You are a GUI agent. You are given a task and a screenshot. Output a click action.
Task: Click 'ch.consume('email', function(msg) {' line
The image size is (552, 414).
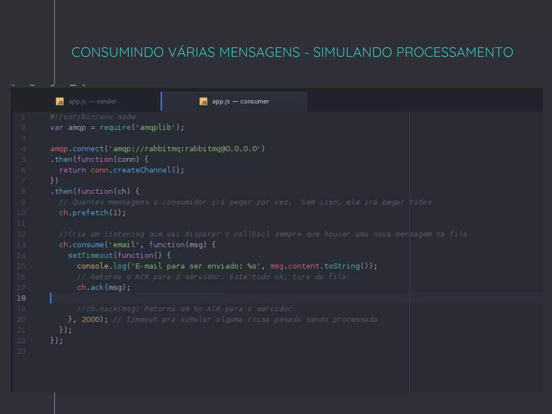pyautogui.click(x=137, y=245)
